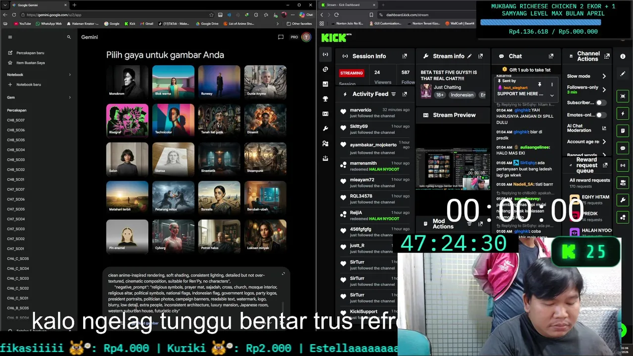Open the link icon in Kick left sidebar

(x=325, y=69)
